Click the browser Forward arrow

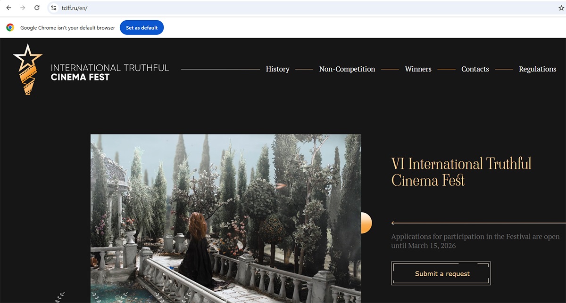23,8
